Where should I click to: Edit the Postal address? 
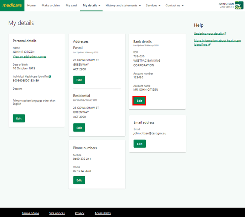[79, 79]
